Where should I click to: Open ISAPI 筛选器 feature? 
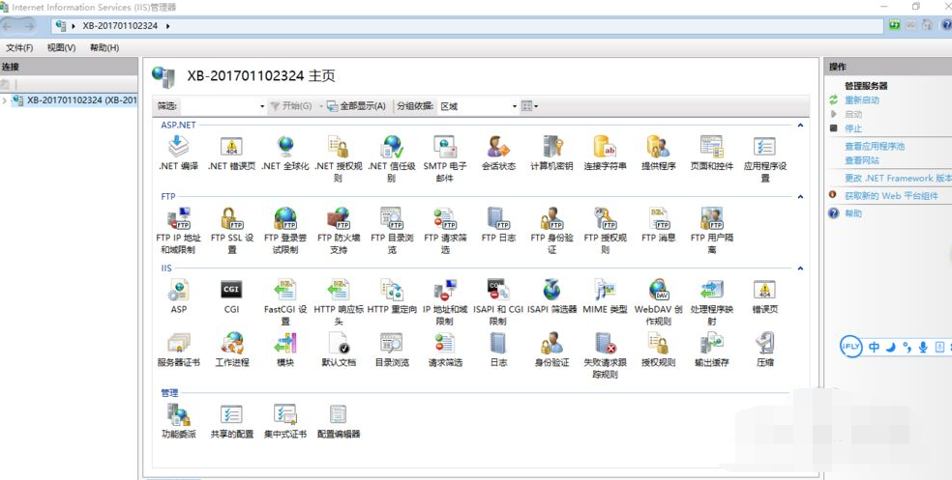pyautogui.click(x=551, y=296)
